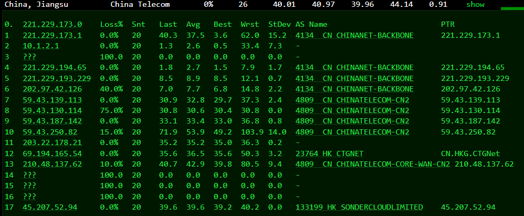Viewport: 524px width, 216px height.
Task: Click the 'Last' column header
Action: point(168,24)
